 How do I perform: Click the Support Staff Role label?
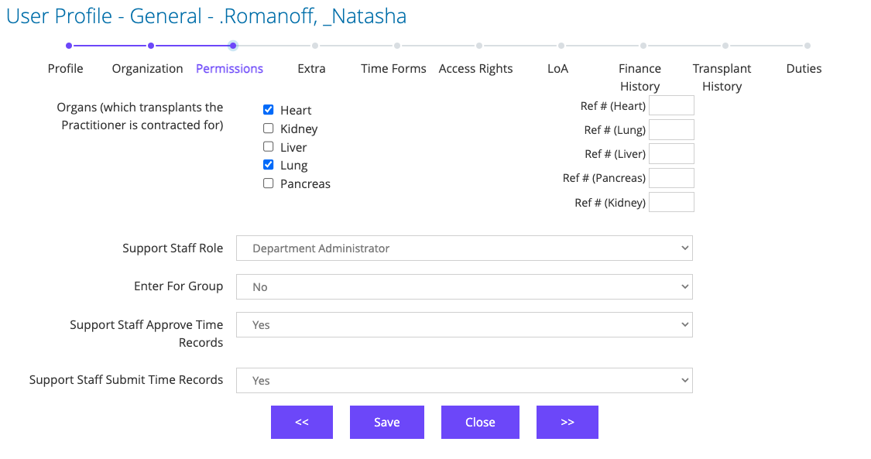(x=173, y=248)
